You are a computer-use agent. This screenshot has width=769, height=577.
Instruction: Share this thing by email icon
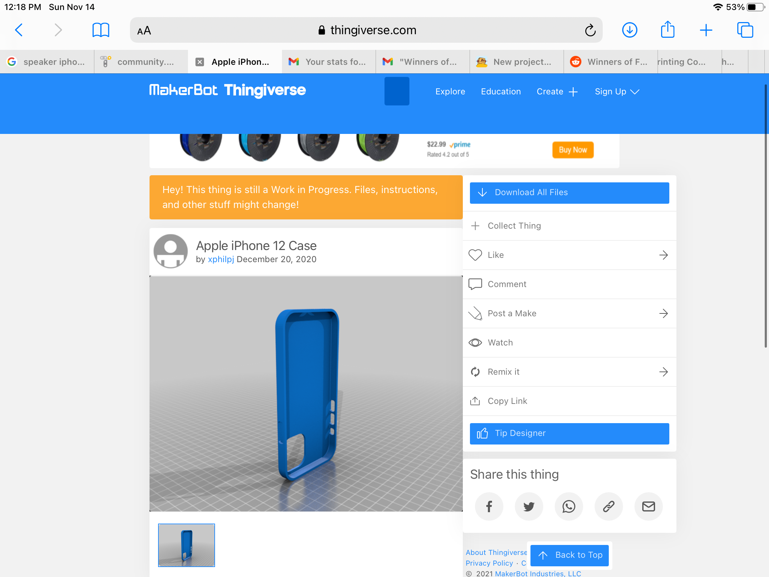[x=648, y=506]
